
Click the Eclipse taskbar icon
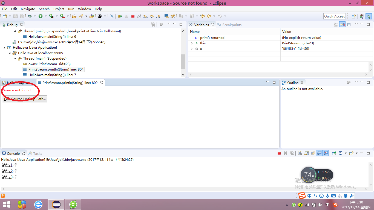click(56, 204)
